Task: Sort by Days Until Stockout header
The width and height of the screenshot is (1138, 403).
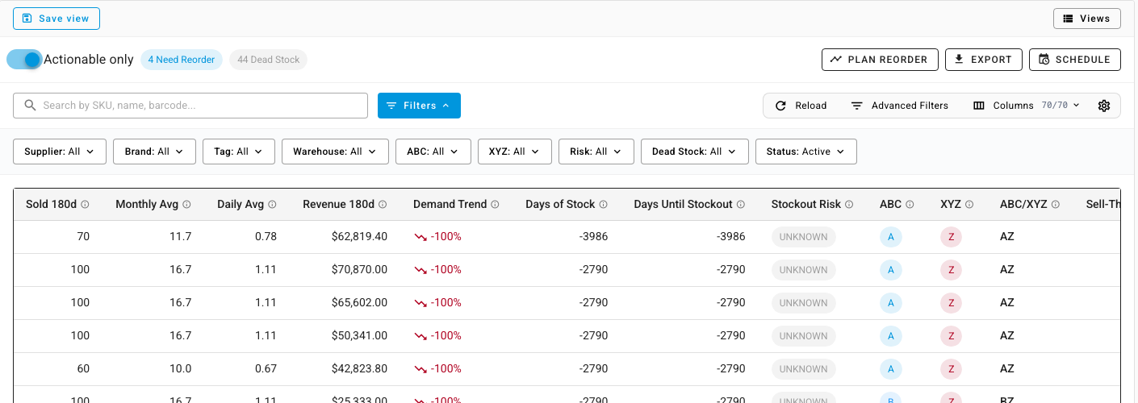Action: (x=684, y=205)
